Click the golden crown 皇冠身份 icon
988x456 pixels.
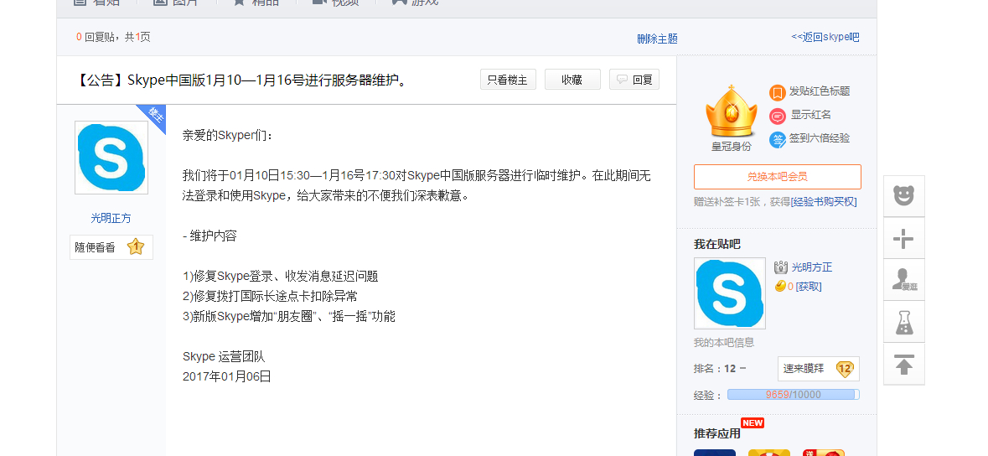(731, 111)
